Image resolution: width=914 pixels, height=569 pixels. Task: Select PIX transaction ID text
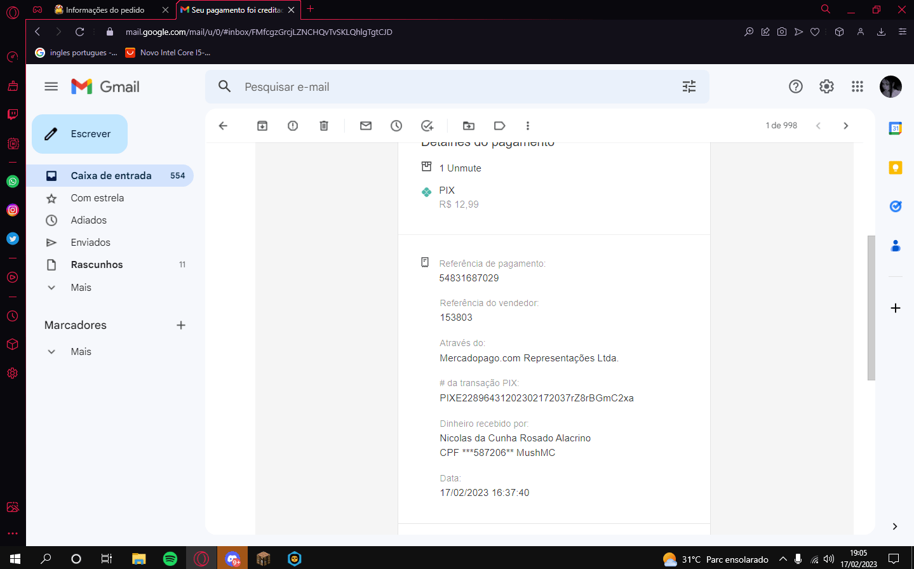pyautogui.click(x=537, y=398)
